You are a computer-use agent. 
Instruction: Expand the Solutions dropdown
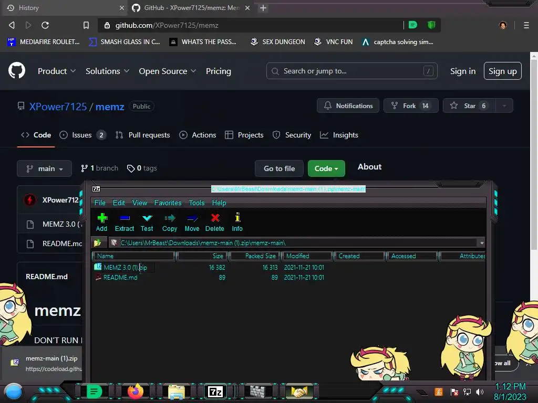click(107, 71)
